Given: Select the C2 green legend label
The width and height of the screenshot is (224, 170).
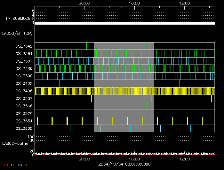Looking at the screenshot, I should coord(13,165).
